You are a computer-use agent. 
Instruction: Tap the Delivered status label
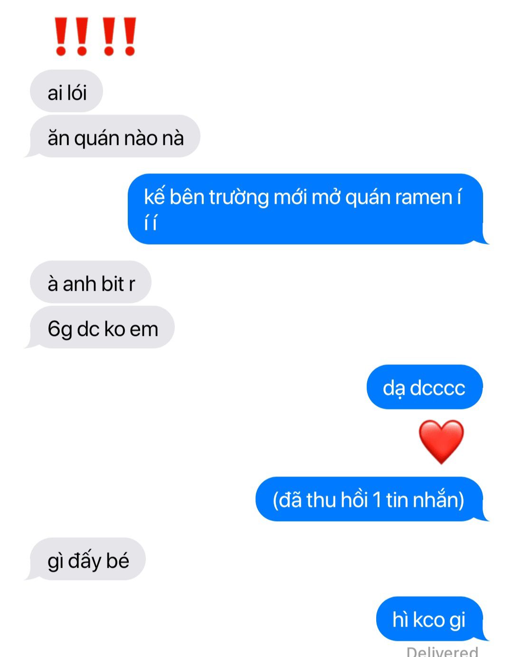(442, 651)
